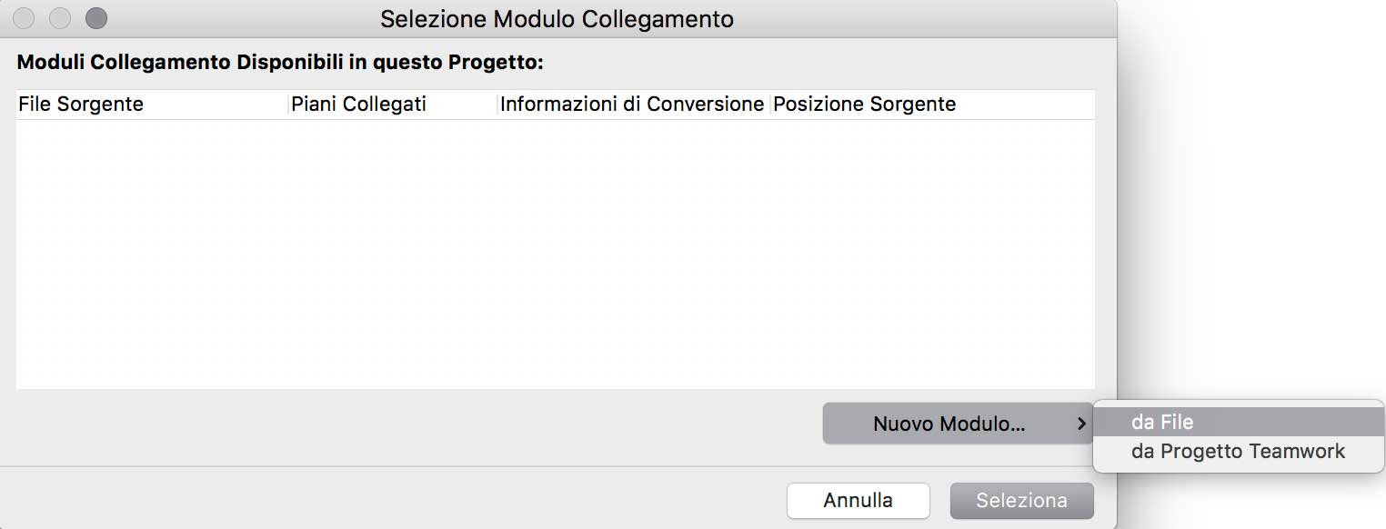Click divider before the Posizione Sorgente column

click(x=770, y=105)
